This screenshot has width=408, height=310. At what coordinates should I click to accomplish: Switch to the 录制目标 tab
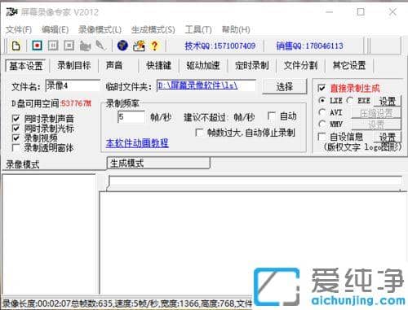pos(74,65)
